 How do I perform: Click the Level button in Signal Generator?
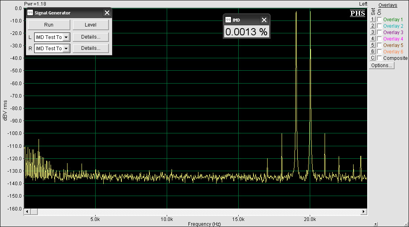click(x=90, y=25)
